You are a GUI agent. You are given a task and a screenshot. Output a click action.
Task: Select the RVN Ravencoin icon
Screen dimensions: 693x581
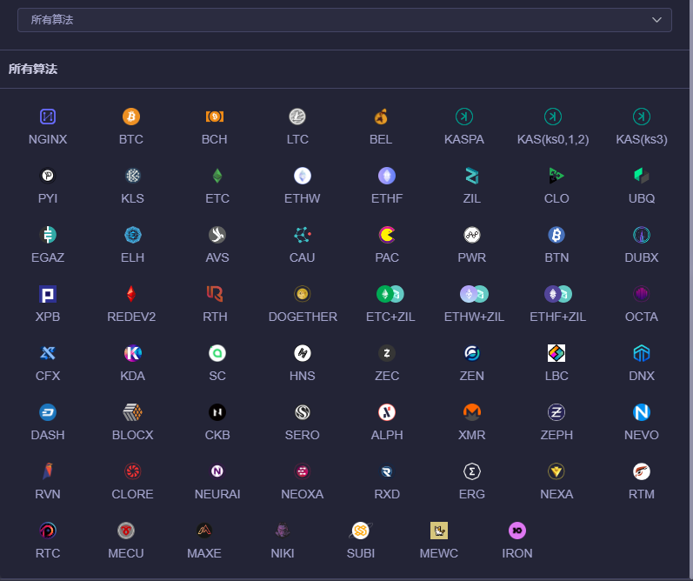coord(48,471)
